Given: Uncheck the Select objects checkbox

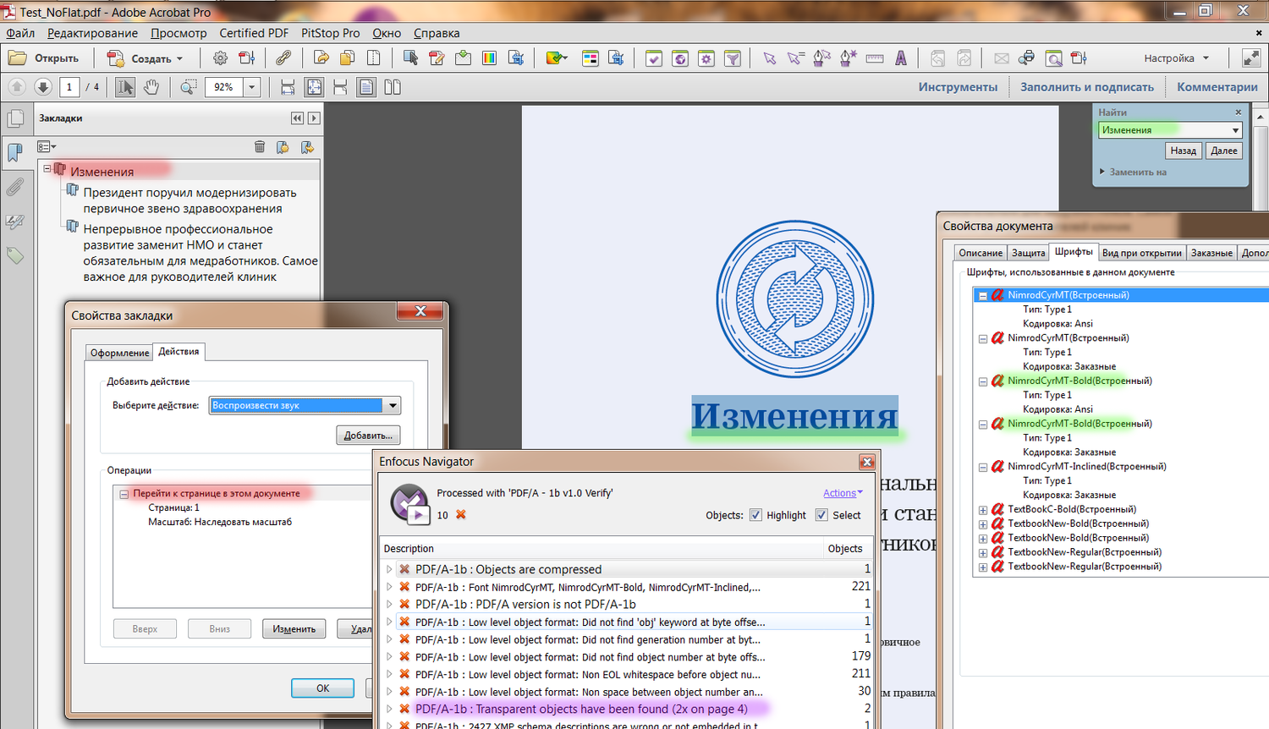Looking at the screenshot, I should click(821, 515).
